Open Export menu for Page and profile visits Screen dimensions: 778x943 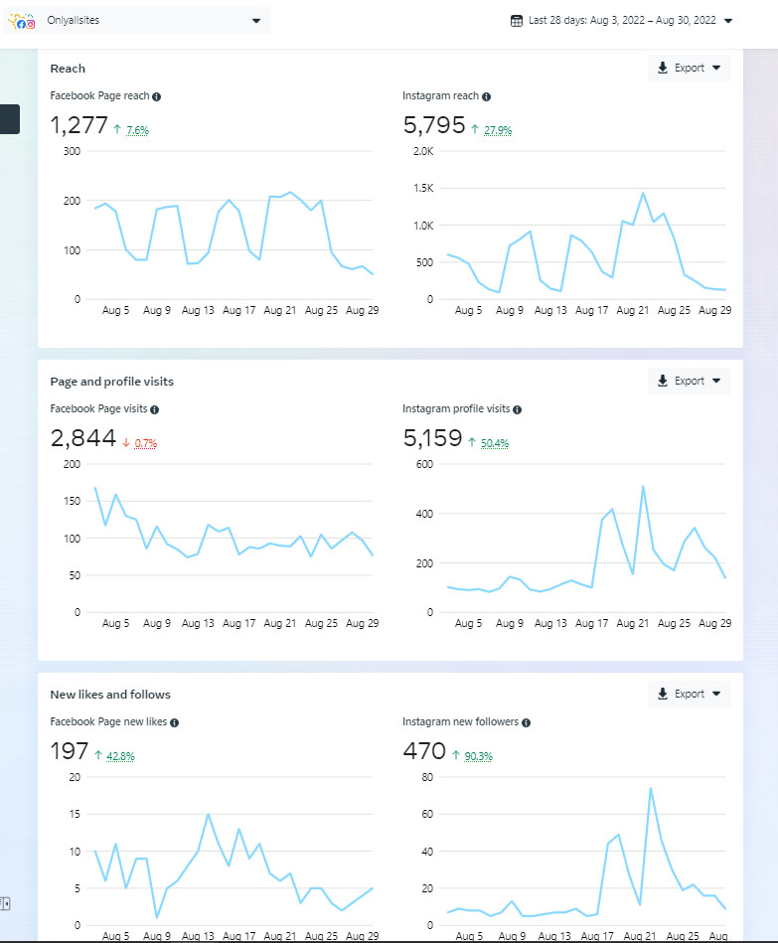[x=688, y=382]
